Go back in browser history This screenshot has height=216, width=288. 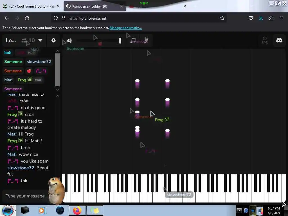(x=7, y=18)
